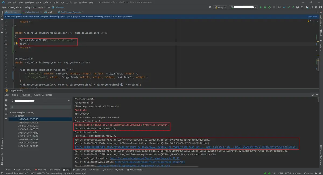Select crash log 2024-04-29 15:10:02
This screenshot has height=175, width=323.
point(28,122)
